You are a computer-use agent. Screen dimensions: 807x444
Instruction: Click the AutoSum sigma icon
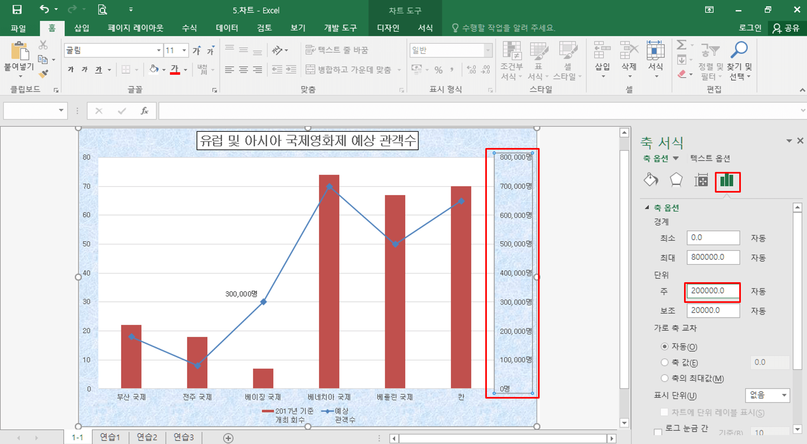(682, 45)
